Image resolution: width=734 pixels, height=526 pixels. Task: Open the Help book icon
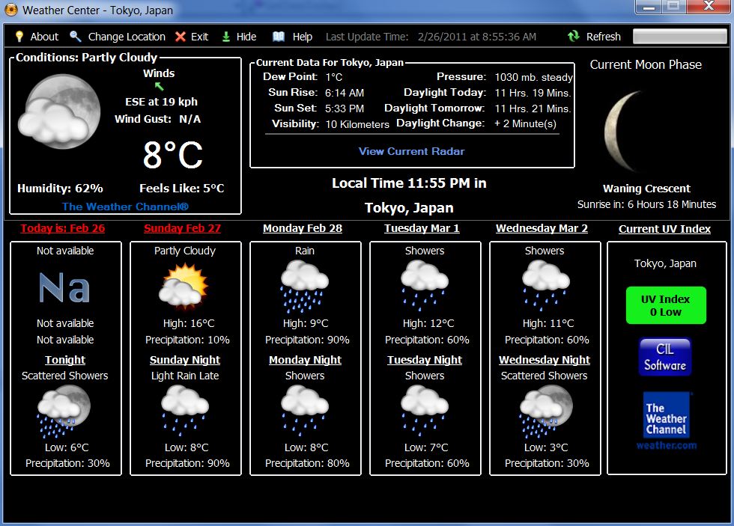(x=279, y=37)
